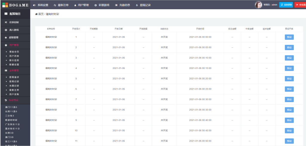Click the 仪表控制 shuffle icon in sidebar
The width and height of the screenshot is (306, 146).
point(6,22)
